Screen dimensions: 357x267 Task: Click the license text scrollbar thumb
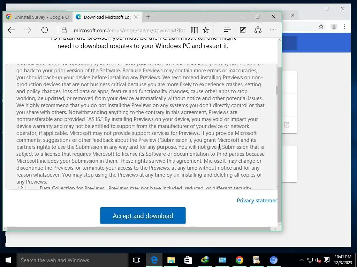click(277, 90)
